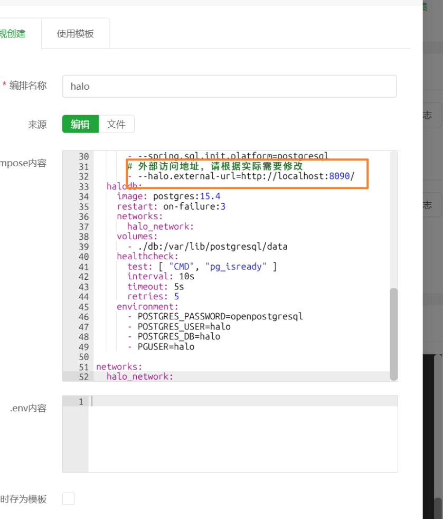The height and width of the screenshot is (519, 443).
Task: Switch to the 使用模板 tab
Action: point(75,33)
